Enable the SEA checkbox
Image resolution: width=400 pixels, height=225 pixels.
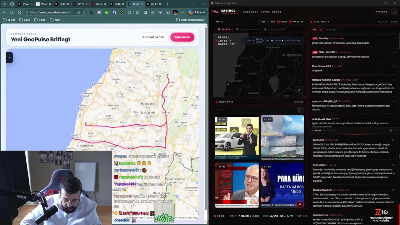point(269,22)
